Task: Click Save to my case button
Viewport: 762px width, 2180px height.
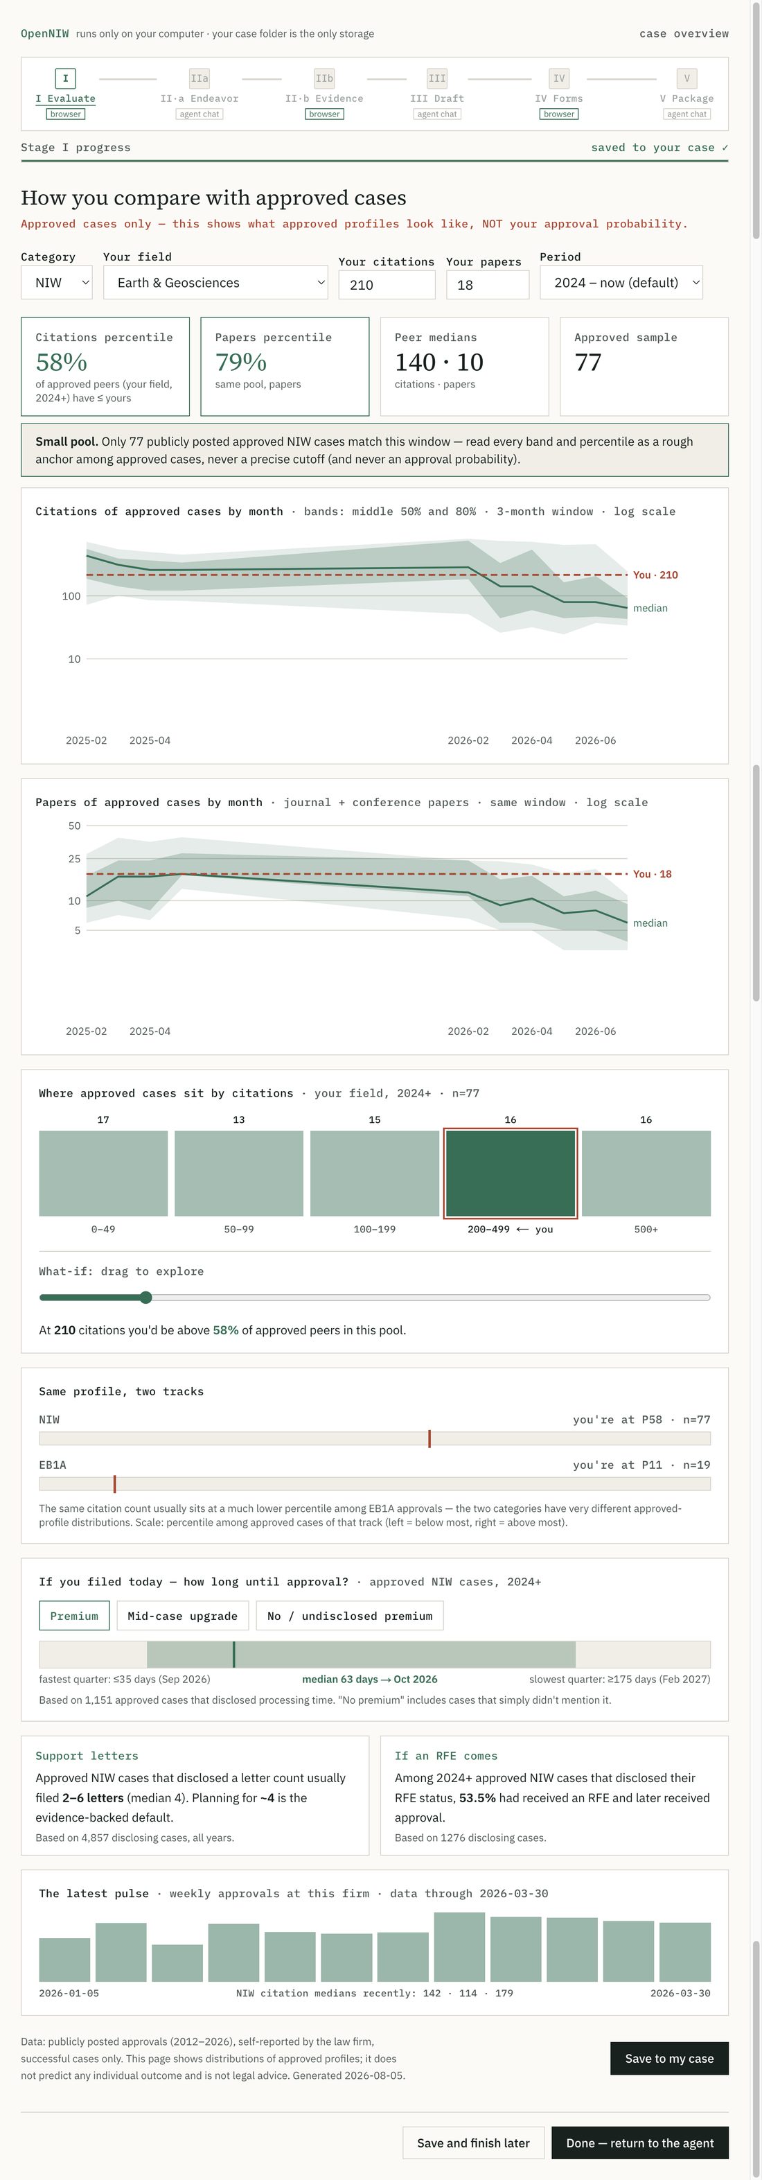Action: 669,2058
